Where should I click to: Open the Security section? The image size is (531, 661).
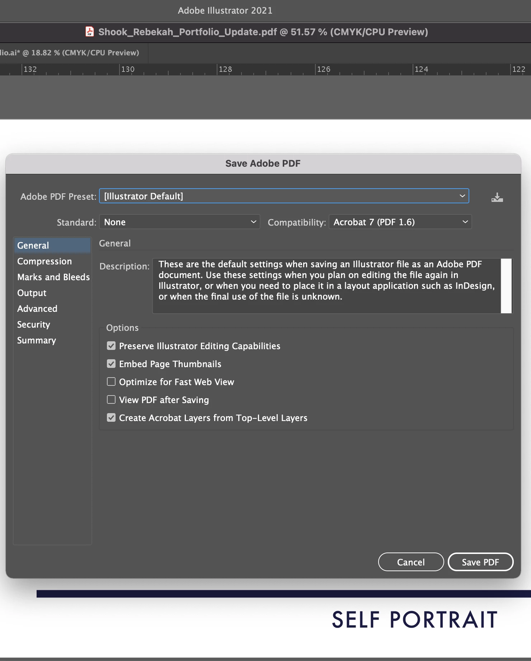(x=52, y=324)
